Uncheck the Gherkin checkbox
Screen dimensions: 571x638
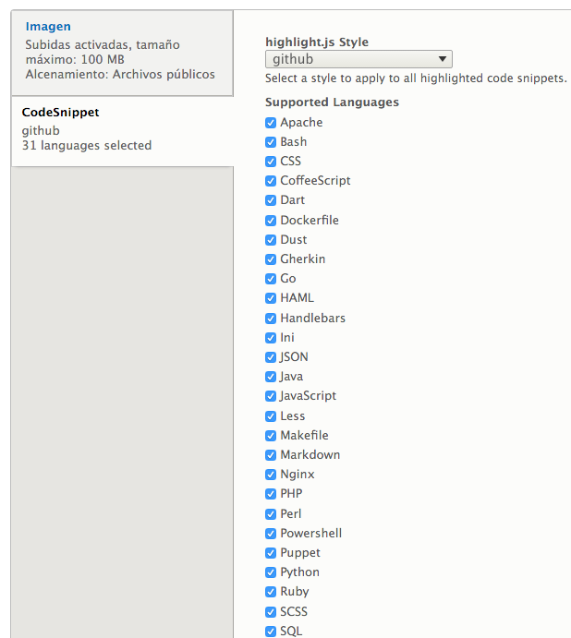(x=271, y=259)
